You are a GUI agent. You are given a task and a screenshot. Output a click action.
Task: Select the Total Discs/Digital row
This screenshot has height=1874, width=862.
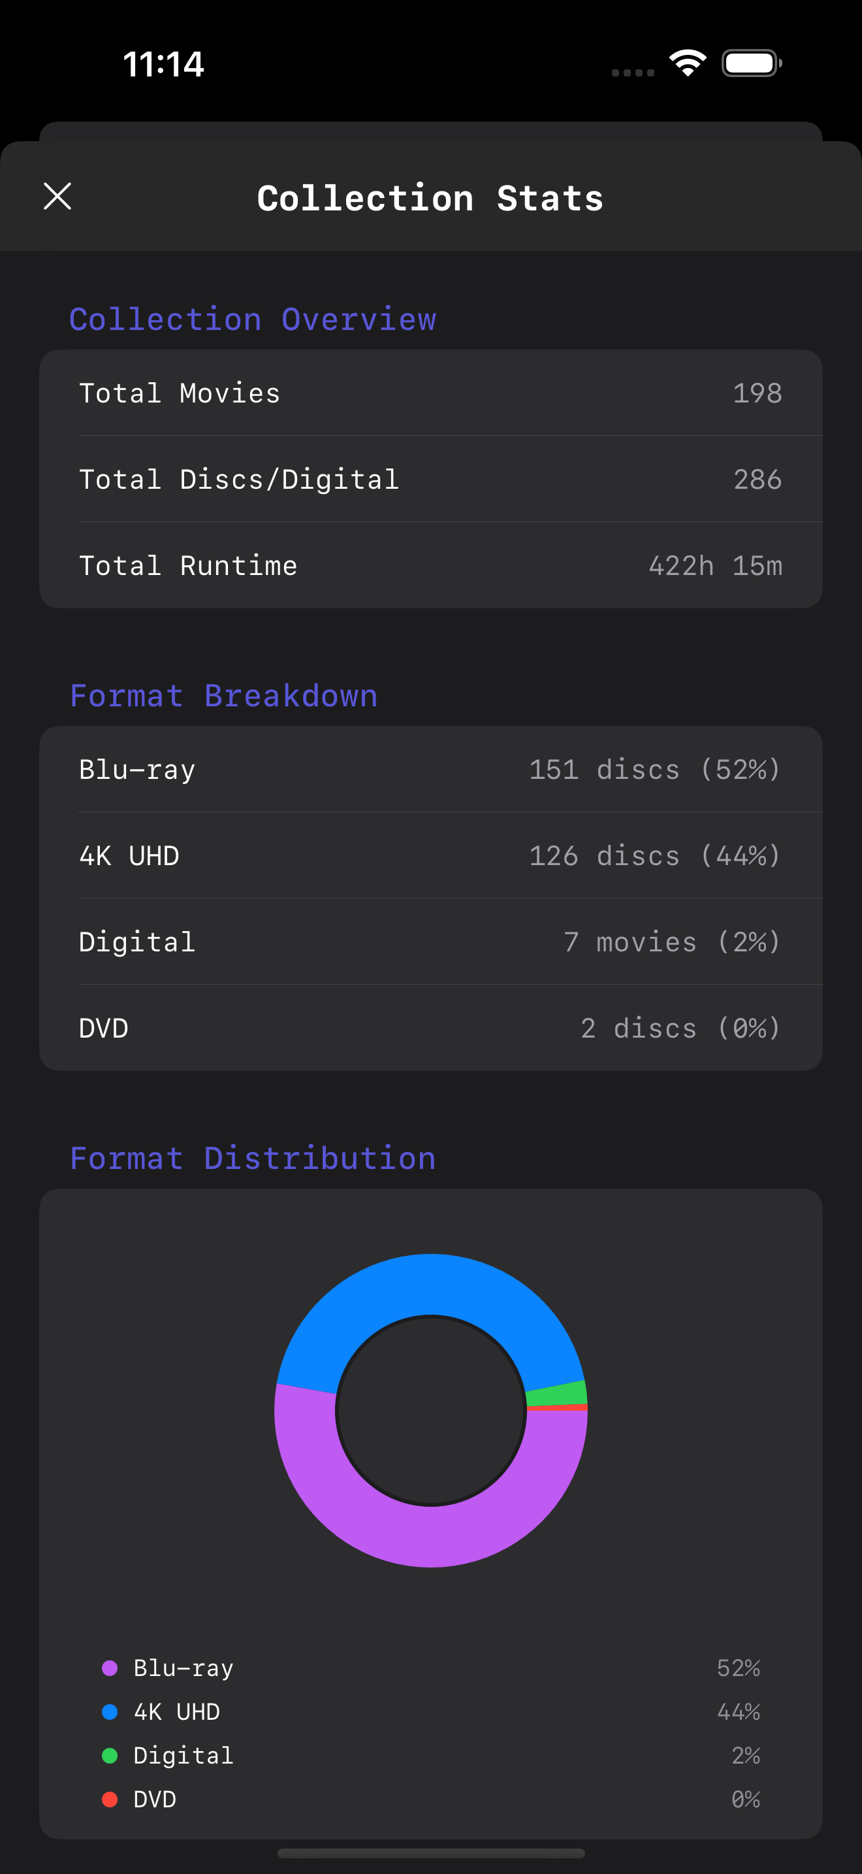(430, 479)
